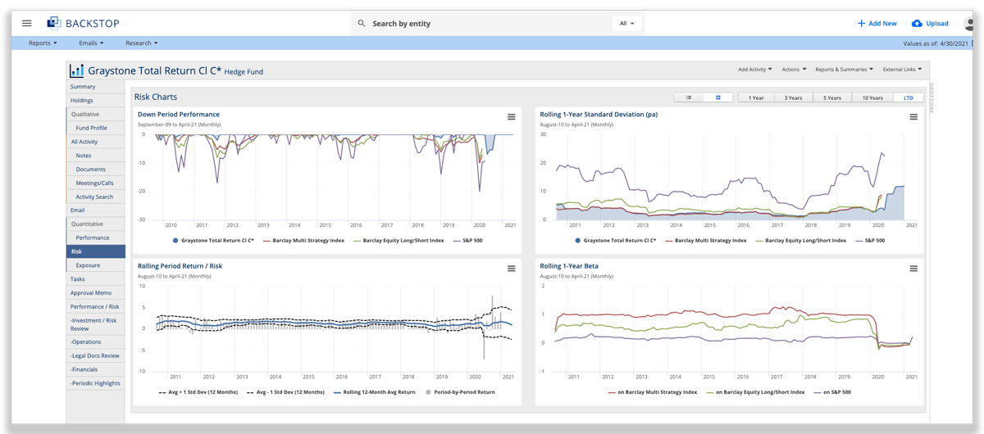Open the -Periodic Highlights sidebar item
The width and height of the screenshot is (984, 434).
96,383
